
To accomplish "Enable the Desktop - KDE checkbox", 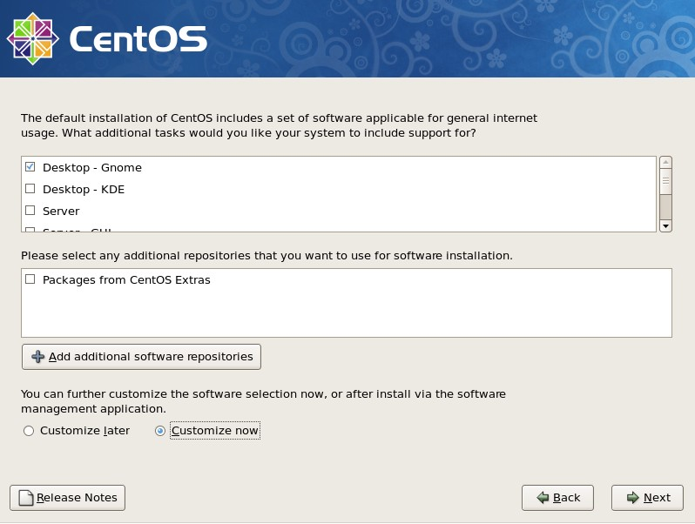I will click(x=30, y=189).
